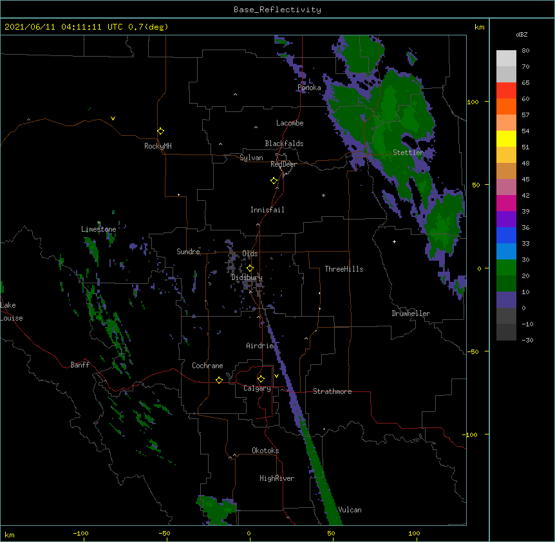Click the Lake Louise label
The height and width of the screenshot is (542, 555).
coord(10,312)
